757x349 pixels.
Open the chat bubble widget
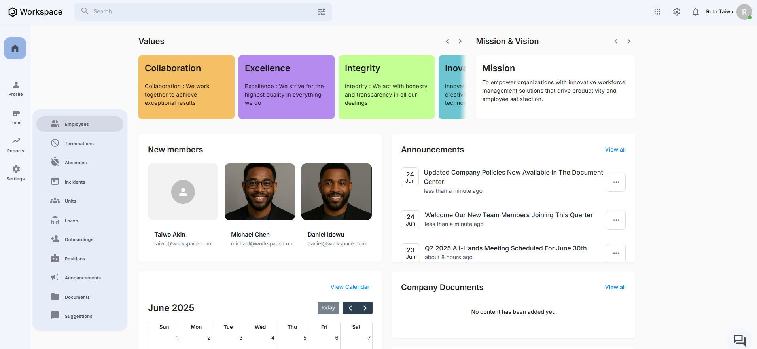tap(739, 340)
